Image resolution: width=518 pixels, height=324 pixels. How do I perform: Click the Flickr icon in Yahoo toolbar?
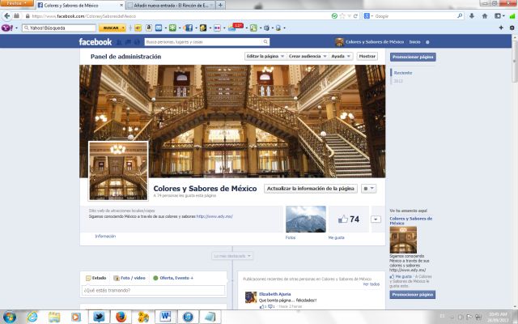click(x=217, y=28)
